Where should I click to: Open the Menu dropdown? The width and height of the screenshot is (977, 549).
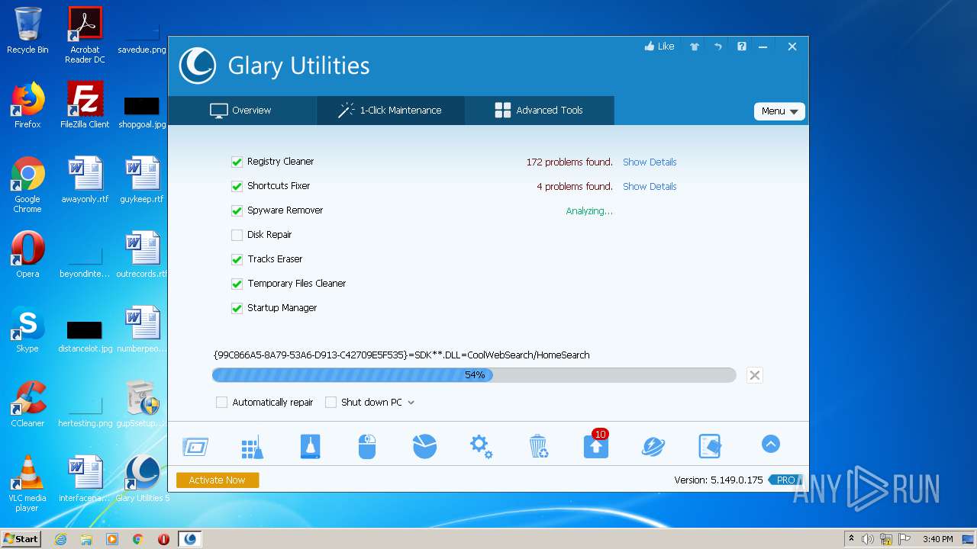[x=779, y=111]
